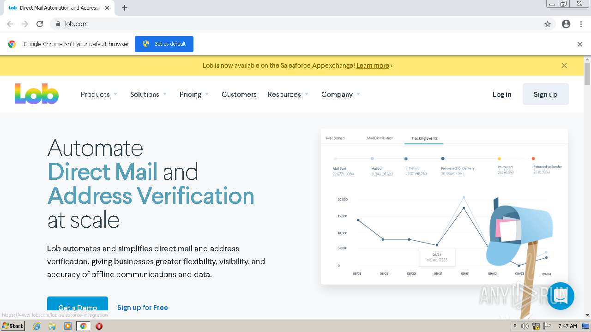Click the Action Center flag icon
Screen dimensions: 591x332
pyautogui.click(x=548, y=326)
